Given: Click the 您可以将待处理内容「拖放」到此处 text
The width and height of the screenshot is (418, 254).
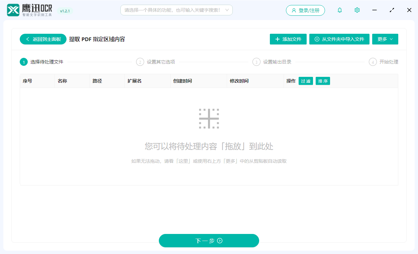Looking at the screenshot, I should pyautogui.click(x=209, y=146).
